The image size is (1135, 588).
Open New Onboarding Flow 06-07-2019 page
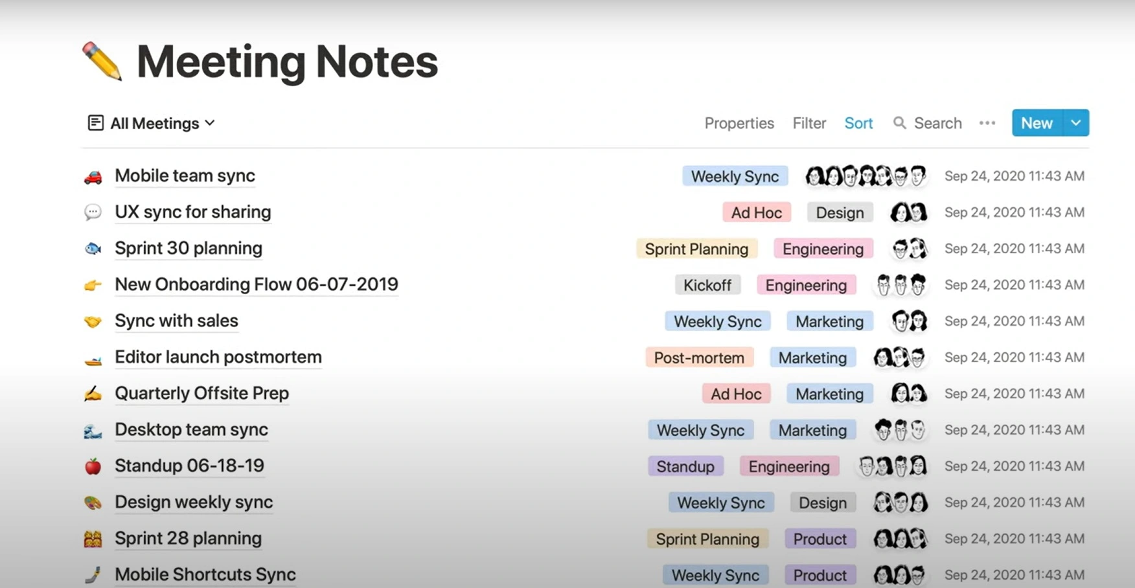(257, 284)
